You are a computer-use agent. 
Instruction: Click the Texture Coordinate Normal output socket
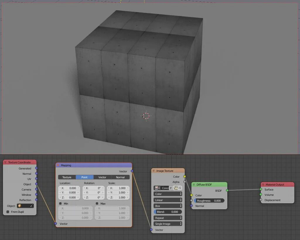[x=36, y=174]
